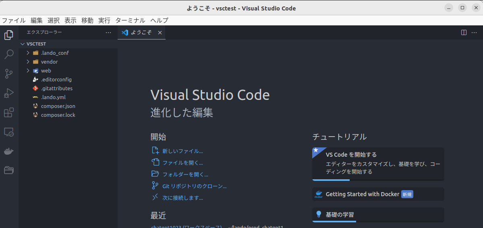483x228 pixels.
Task: Open the Project Manager folders icon
Action: pos(8,170)
